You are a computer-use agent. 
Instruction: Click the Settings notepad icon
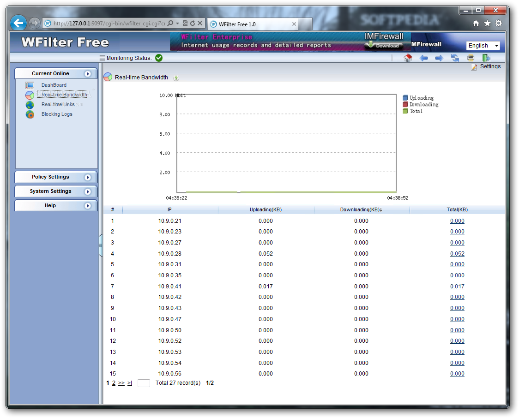[x=474, y=67]
